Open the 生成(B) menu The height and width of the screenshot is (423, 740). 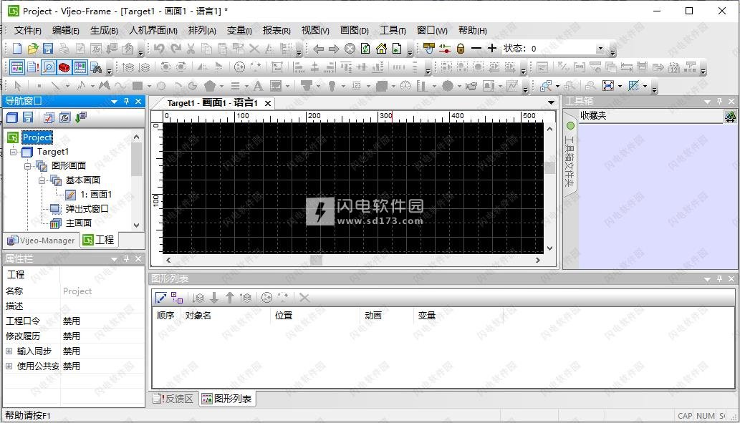click(x=104, y=31)
